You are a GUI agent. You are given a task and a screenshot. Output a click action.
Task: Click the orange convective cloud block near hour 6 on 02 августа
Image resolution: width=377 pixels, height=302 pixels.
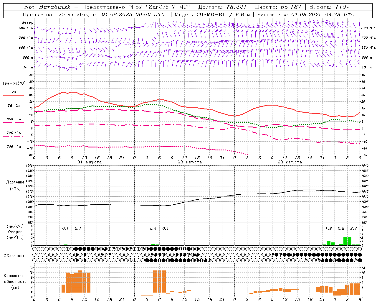click(x=159, y=281)
